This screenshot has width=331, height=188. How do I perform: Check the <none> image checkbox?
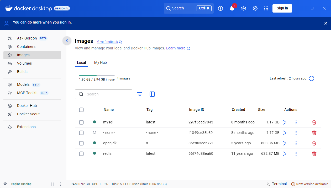[x=81, y=133]
